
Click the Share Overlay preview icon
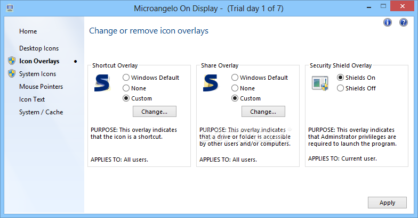(x=211, y=83)
